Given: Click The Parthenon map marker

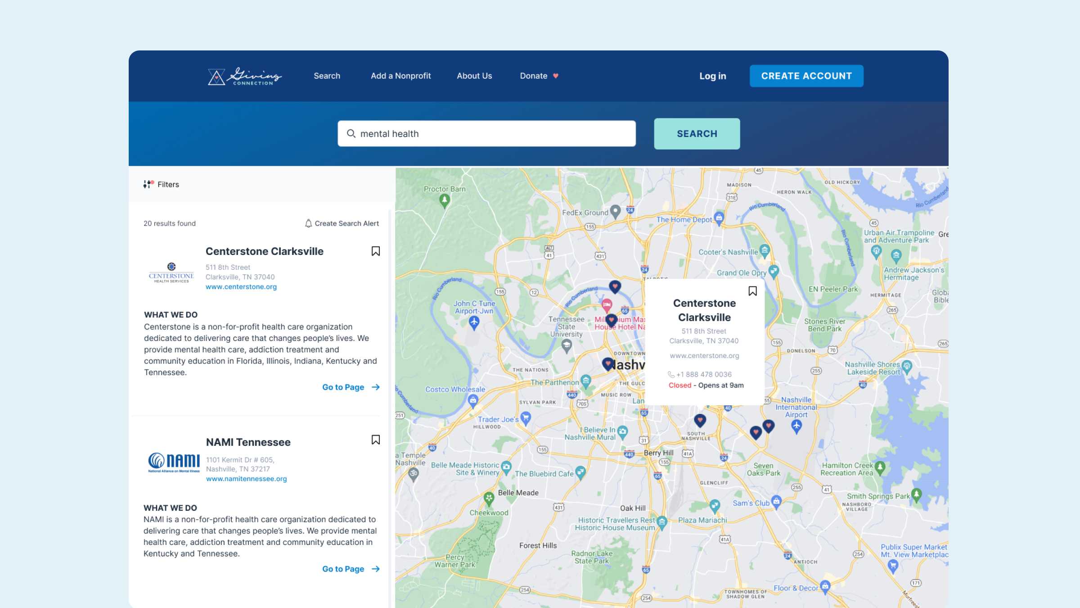Looking at the screenshot, I should click(x=585, y=381).
